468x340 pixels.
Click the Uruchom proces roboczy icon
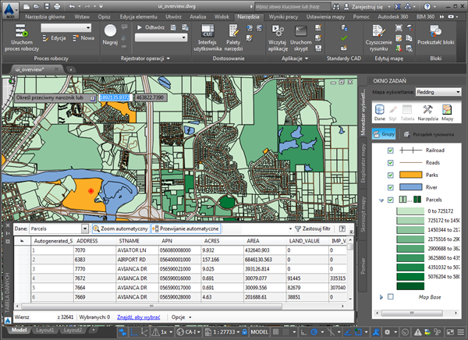21,31
